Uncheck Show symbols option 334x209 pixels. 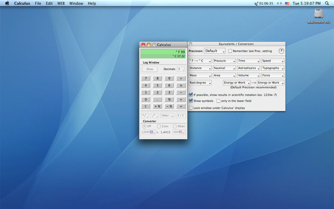pyautogui.click(x=191, y=101)
